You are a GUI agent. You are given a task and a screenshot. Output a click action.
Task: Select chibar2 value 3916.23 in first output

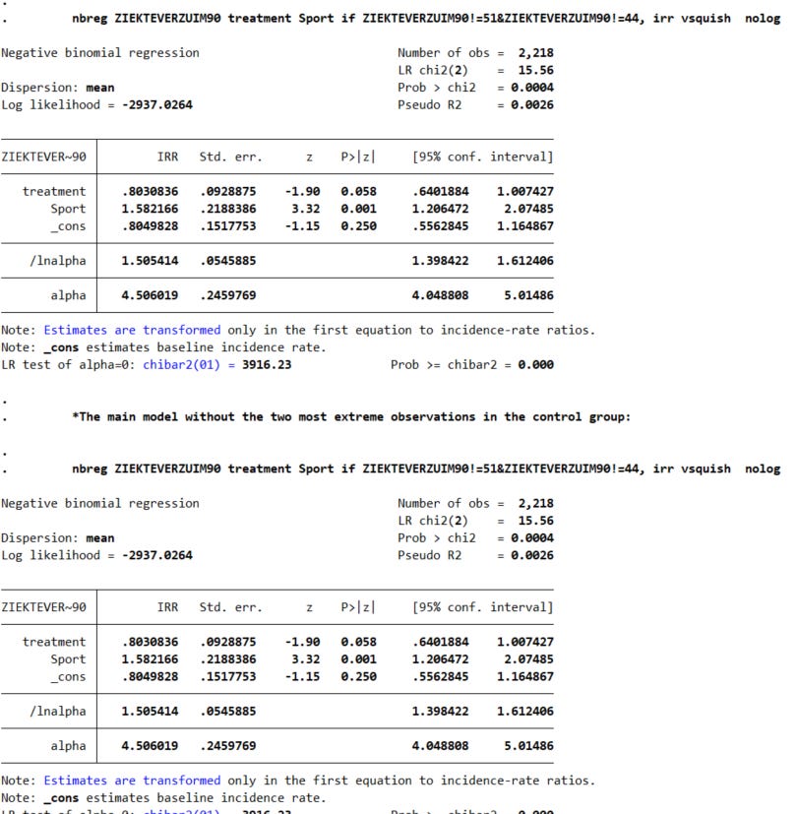(x=267, y=365)
